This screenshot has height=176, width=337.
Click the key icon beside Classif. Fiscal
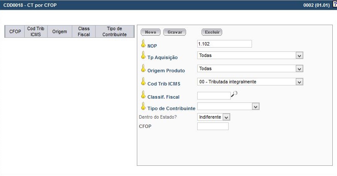(x=143, y=95)
